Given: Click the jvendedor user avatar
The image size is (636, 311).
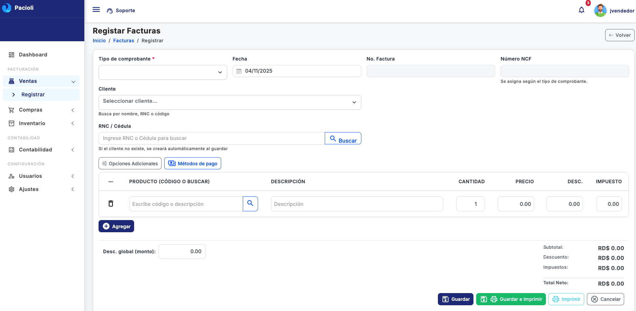Looking at the screenshot, I should (600, 10).
